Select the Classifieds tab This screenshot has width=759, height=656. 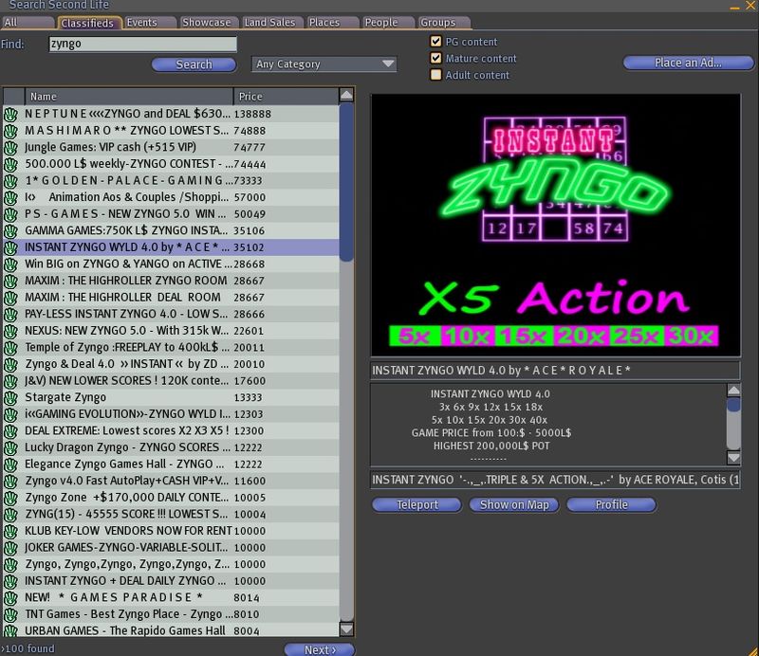[x=88, y=23]
